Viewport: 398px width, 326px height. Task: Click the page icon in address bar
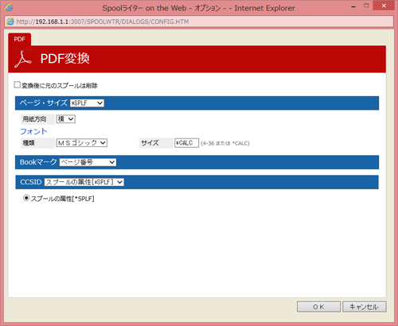pyautogui.click(x=10, y=21)
